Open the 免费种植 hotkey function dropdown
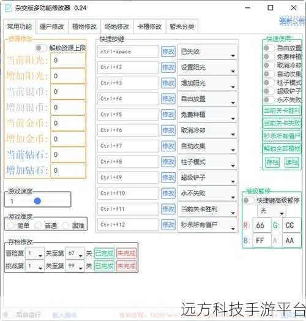The height and width of the screenshot is (321, 306). tap(207, 115)
